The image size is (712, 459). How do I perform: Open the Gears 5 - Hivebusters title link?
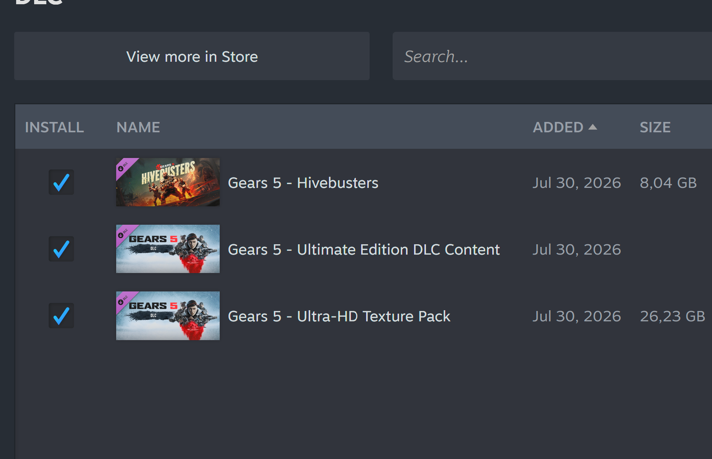[303, 183]
